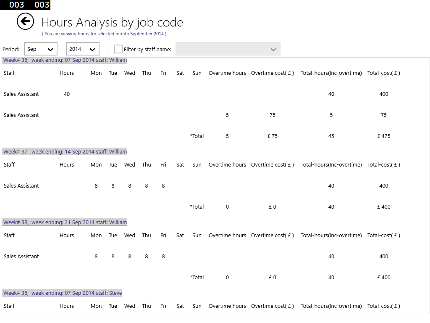The width and height of the screenshot is (430, 323).
Task: Click first Sales Assistant row in Week 36
Action: pyautogui.click(x=21, y=94)
